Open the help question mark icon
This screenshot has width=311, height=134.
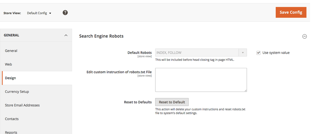[x=65, y=13]
